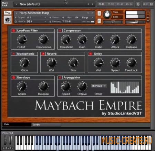Shift keyboard octave down with left arrow
155x151 pixels.
[3, 148]
